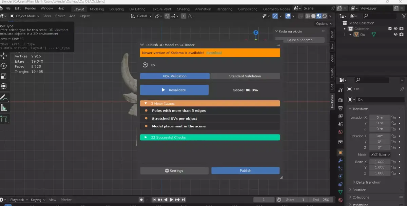This screenshot has height=206, width=407.
Task: Open the Kodama sidebar tab
Action: 332,102
